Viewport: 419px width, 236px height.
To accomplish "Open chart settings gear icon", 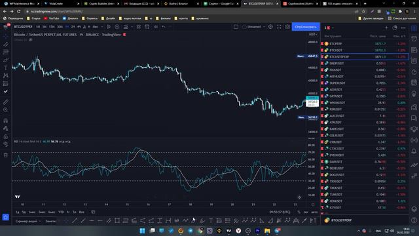I will (270, 27).
